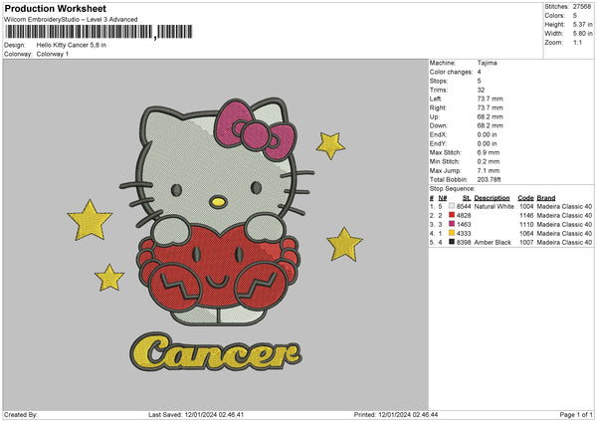The height and width of the screenshot is (422, 597).
Task: Select the magenta 1463 thread swatch
Action: coord(452,224)
